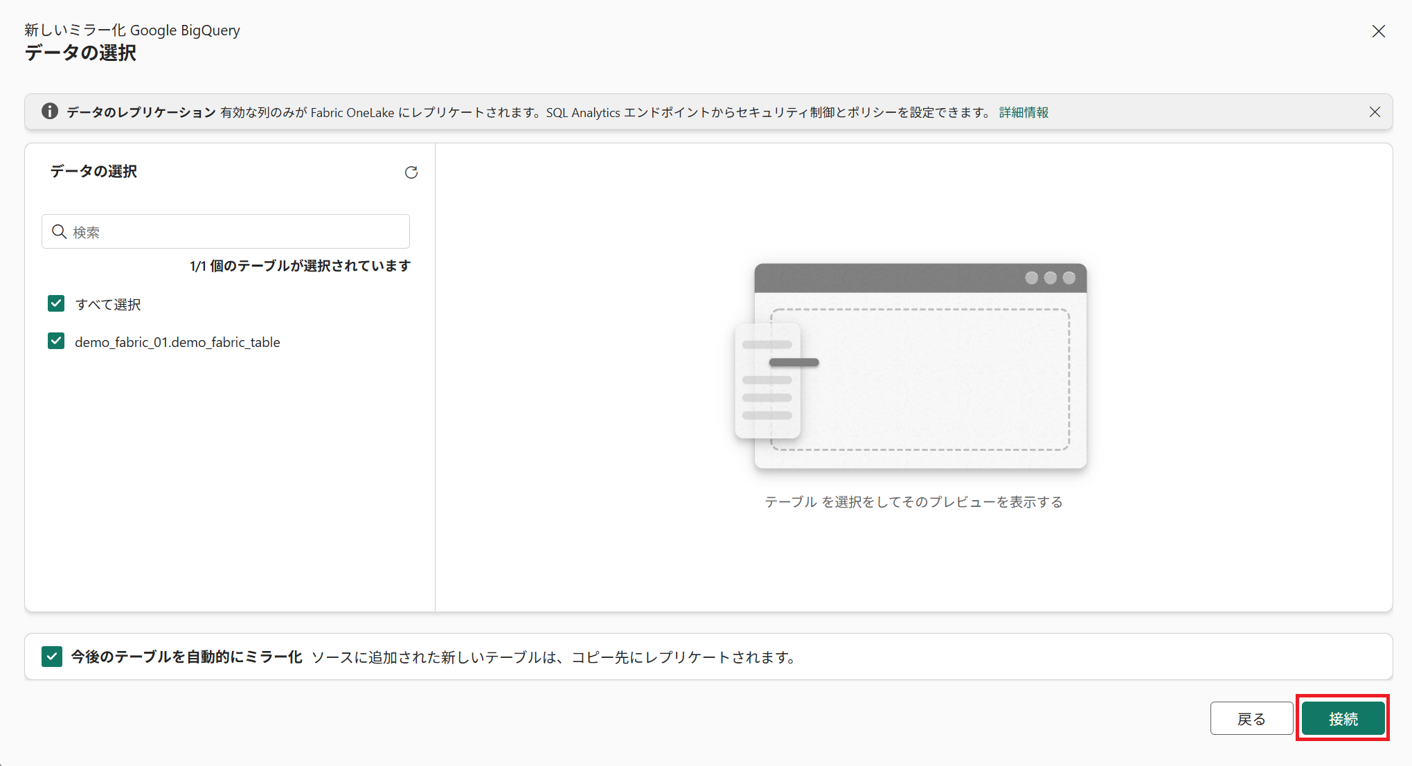Click the magnifier icon in search box
The image size is (1412, 766).
(60, 231)
